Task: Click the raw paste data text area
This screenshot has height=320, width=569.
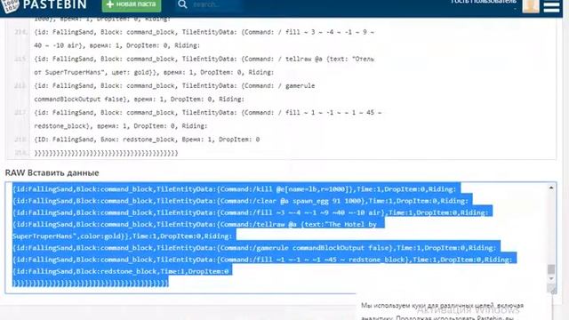Action: [x=281, y=237]
